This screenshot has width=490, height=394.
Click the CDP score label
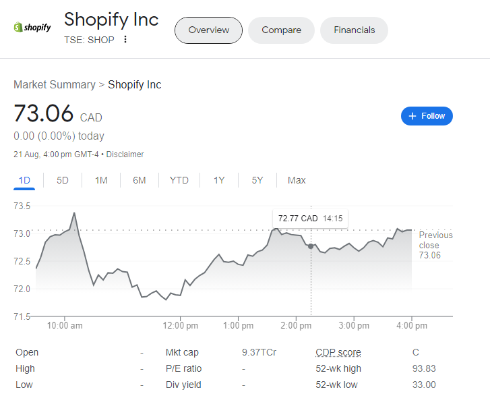point(338,352)
